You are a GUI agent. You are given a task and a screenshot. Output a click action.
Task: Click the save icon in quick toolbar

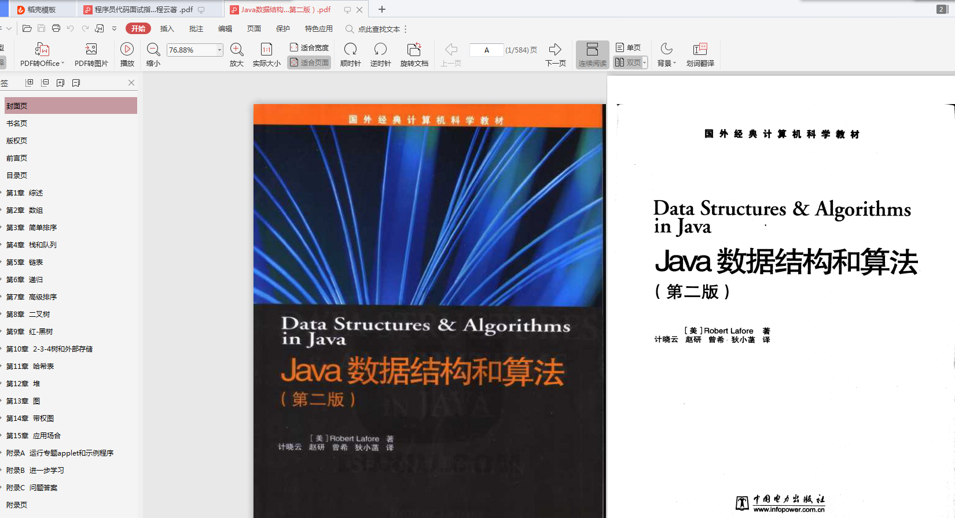click(x=41, y=28)
